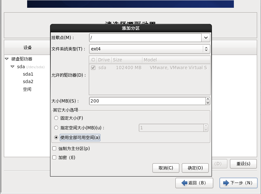Click the Reset (重设) button
Viewport: 261px width, 194px height.
click(243, 164)
